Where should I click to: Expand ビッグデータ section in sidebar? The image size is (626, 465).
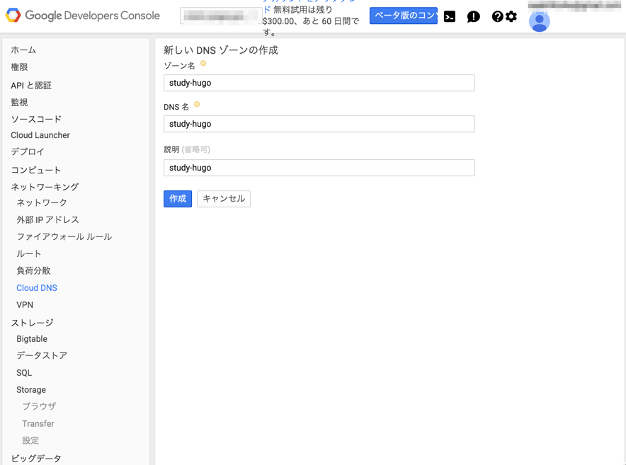click(36, 458)
